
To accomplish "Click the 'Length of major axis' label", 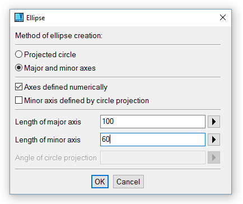I will click(48, 122).
